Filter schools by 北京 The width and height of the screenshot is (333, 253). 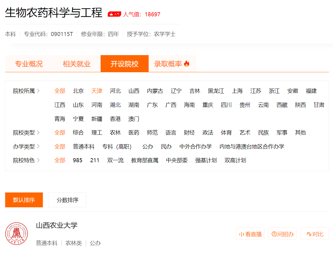(x=78, y=91)
